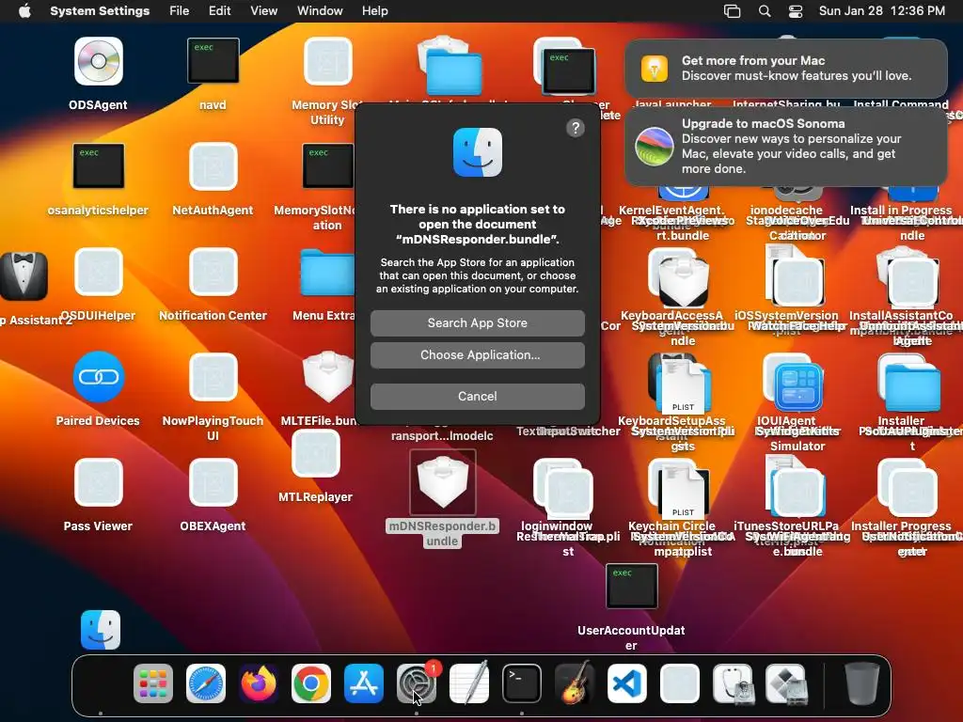
Task: Open Disk Utility from the Dock
Action: point(733,683)
